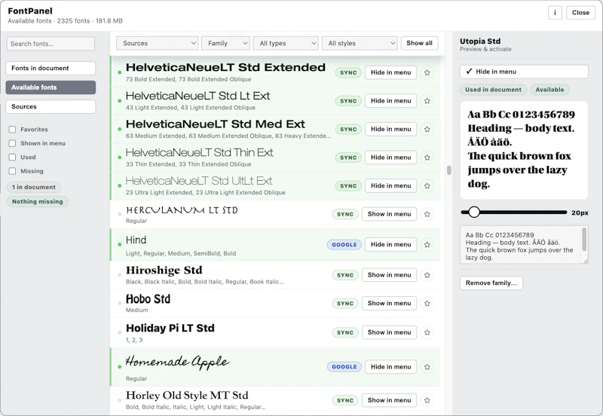This screenshot has height=416, width=603.
Task: Star the HelveticaNeueLT Std UltLt Ext row
Action: pos(427,185)
